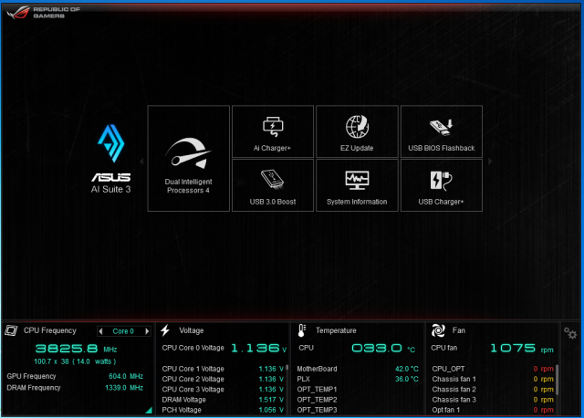The width and height of the screenshot is (584, 418).
Task: Open the CPU Frequency panel header
Action: pos(50,330)
